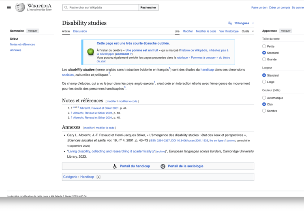The image size is (304, 212).
Task: Click the plus icon beside Handicap category
Action: [98, 177]
